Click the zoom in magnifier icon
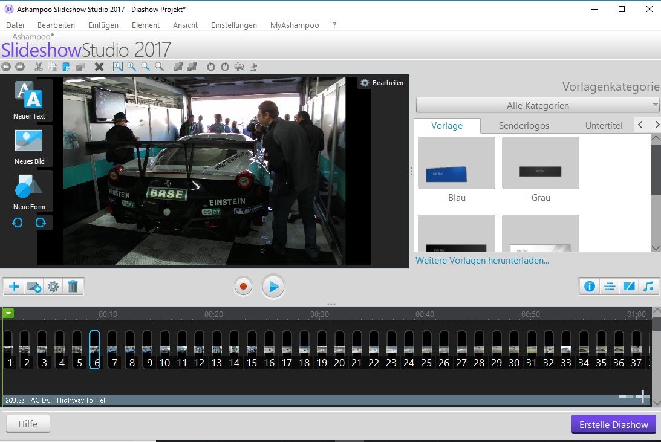Screen dimensions: 661x442 131,67
